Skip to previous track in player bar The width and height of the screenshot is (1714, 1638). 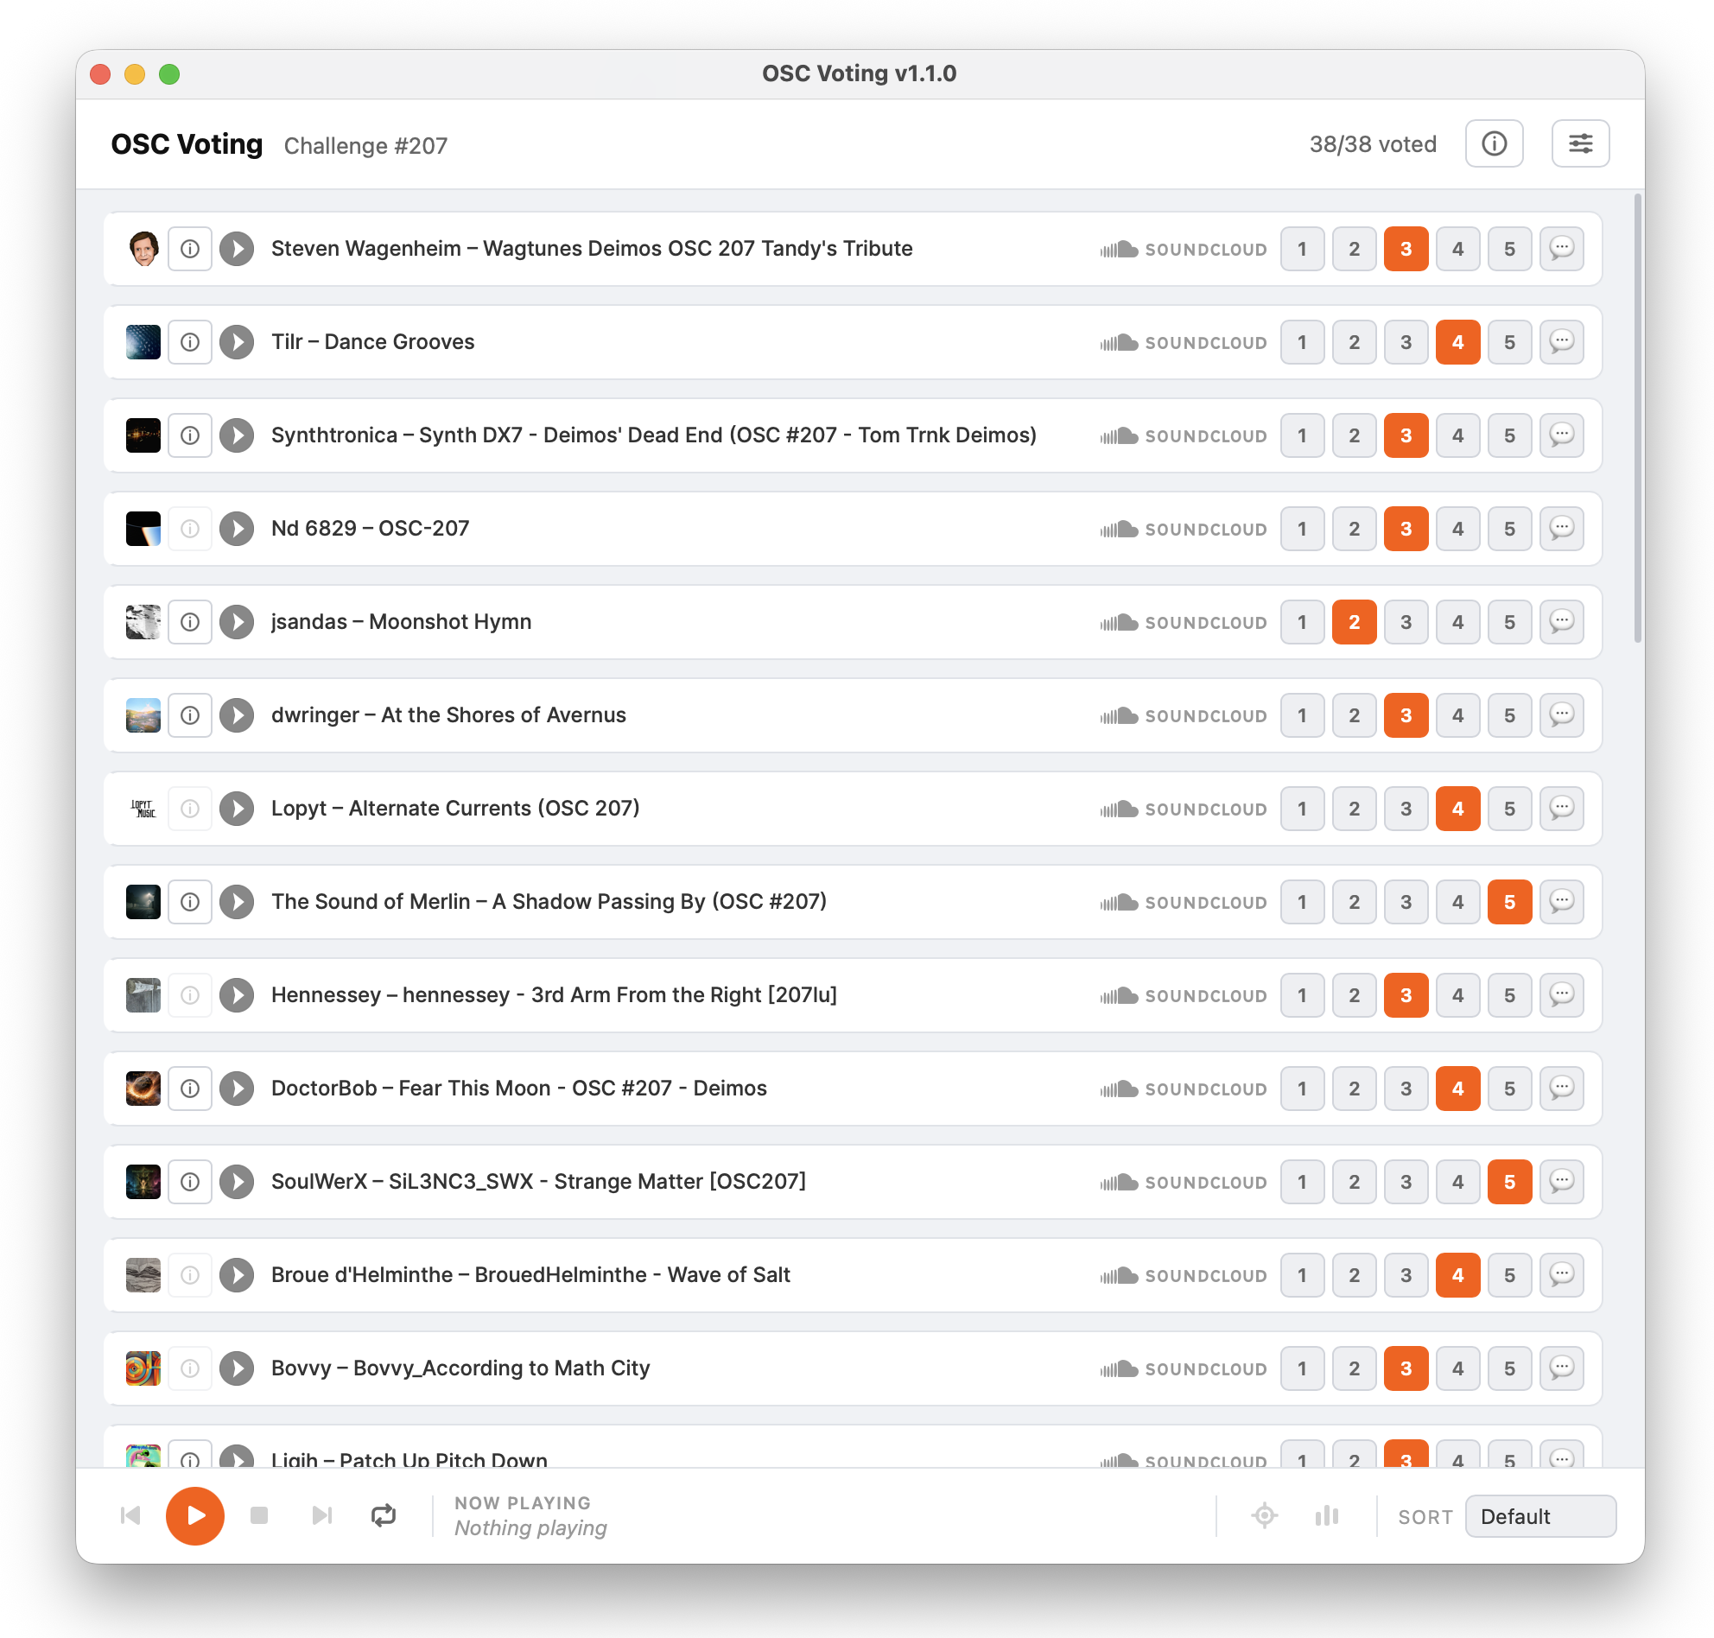pos(130,1516)
